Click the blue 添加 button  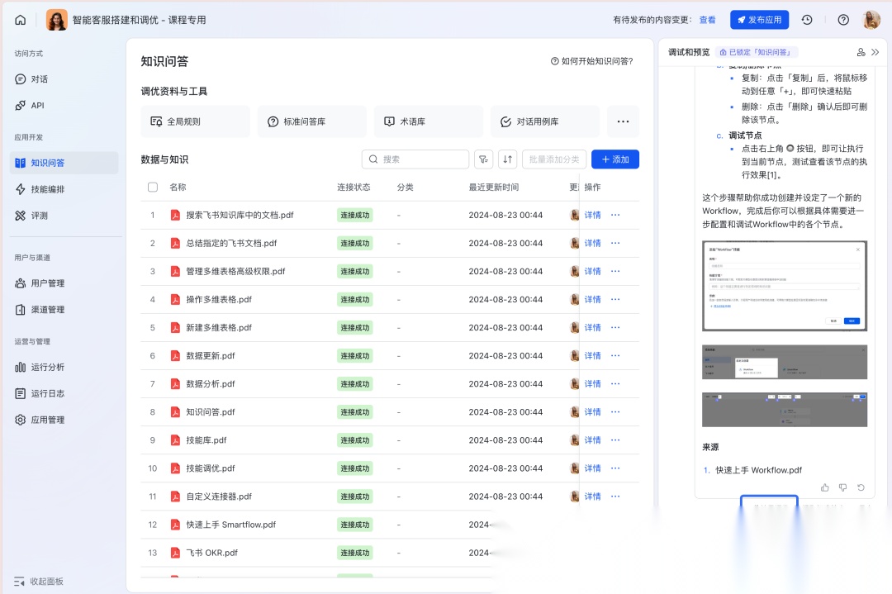615,159
